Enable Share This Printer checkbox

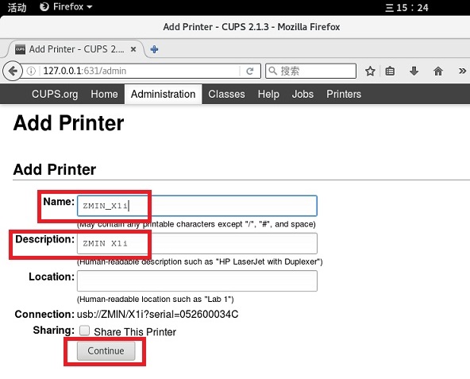[84, 331]
